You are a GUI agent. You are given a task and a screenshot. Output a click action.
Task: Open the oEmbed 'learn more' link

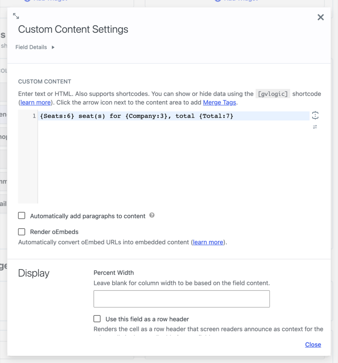point(208,242)
